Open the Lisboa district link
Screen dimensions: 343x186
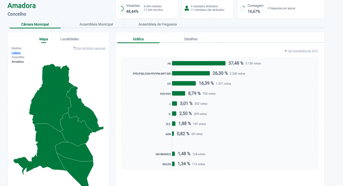16,53
